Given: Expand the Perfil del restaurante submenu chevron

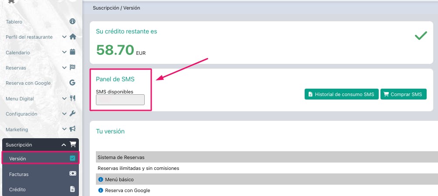Looking at the screenshot, I should tap(64, 37).
